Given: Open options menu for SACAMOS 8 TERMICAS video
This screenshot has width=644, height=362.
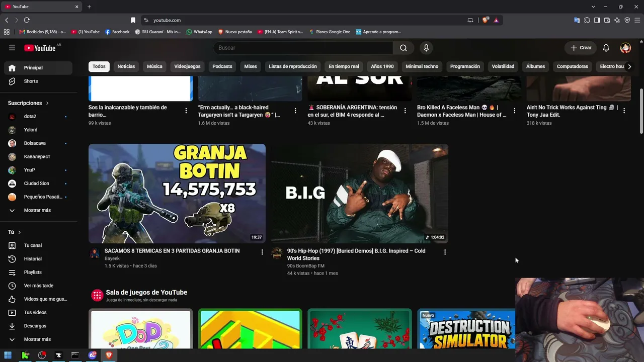Looking at the screenshot, I should click(262, 252).
